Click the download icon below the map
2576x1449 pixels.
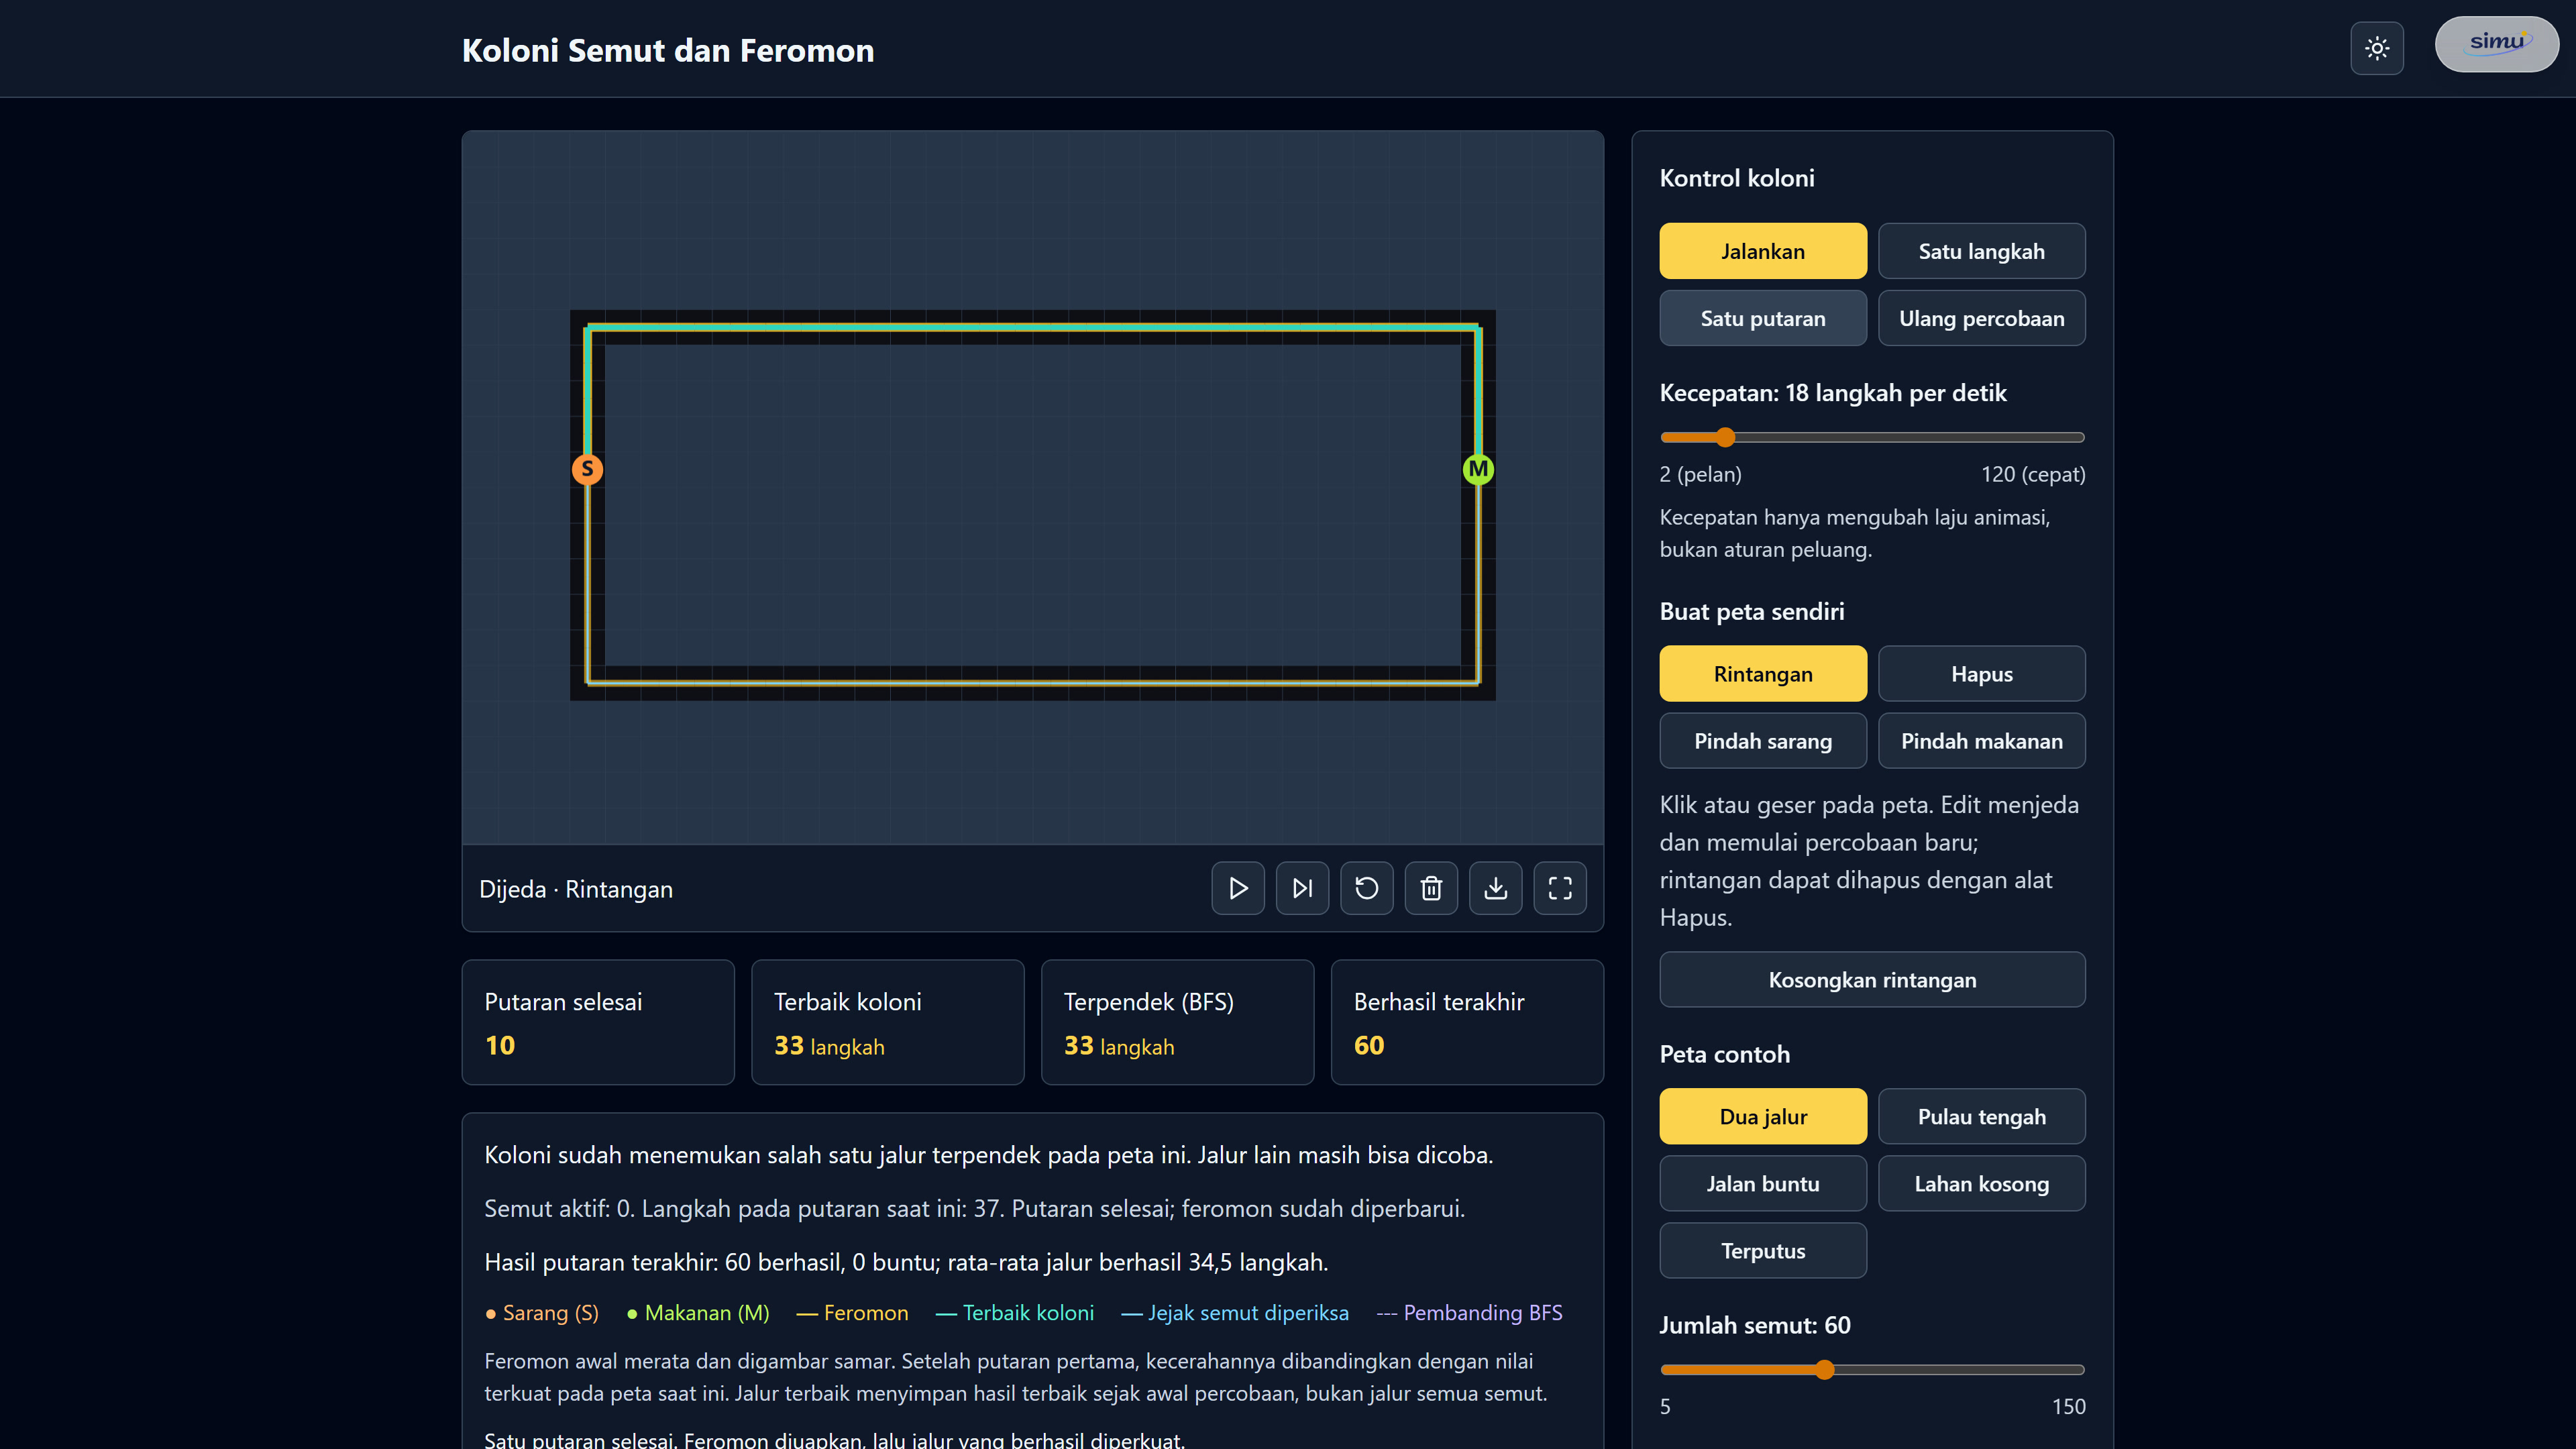coord(1496,888)
